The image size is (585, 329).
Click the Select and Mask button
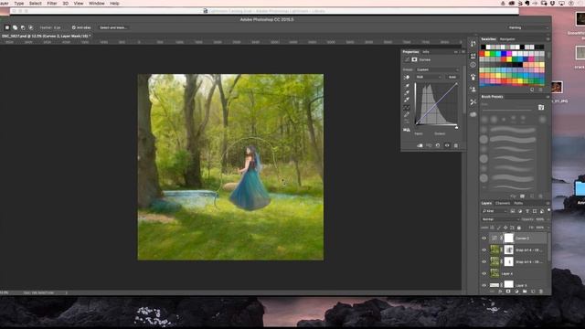[x=113, y=27]
